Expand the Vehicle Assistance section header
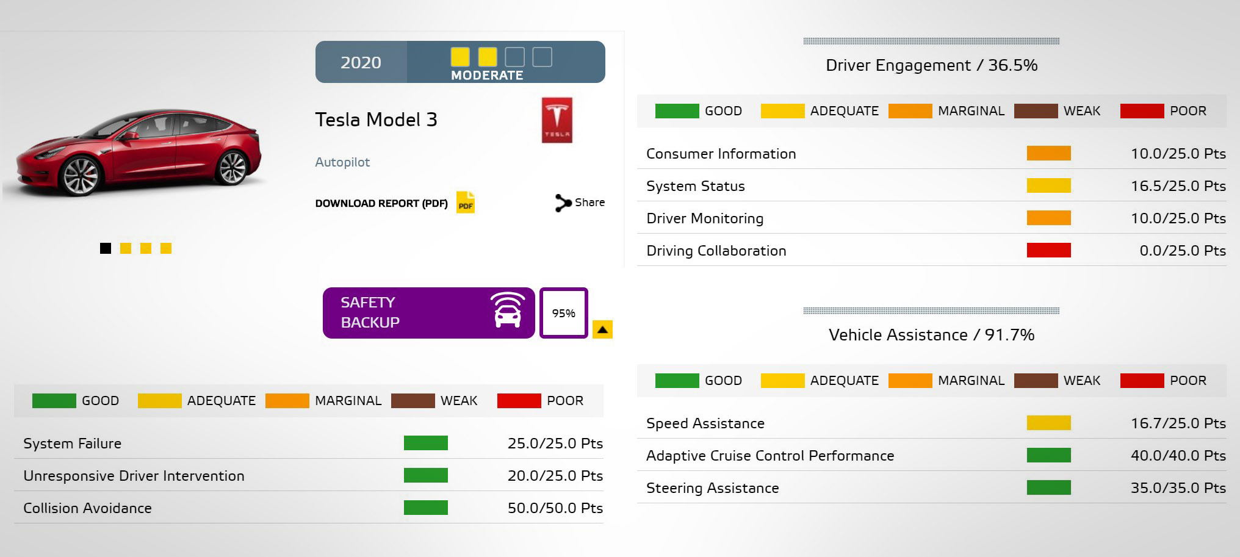This screenshot has width=1240, height=557. coord(931,335)
